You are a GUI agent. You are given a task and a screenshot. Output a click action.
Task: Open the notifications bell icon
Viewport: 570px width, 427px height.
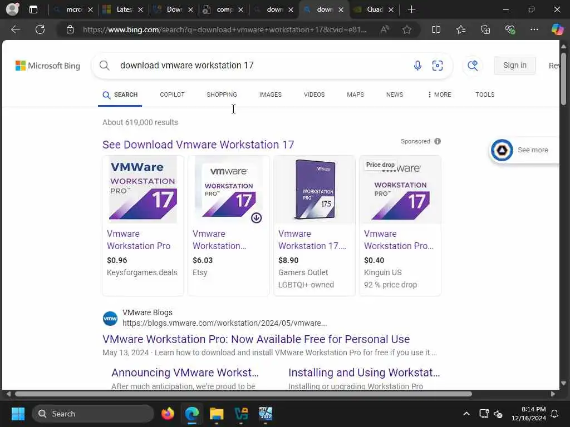point(555,414)
